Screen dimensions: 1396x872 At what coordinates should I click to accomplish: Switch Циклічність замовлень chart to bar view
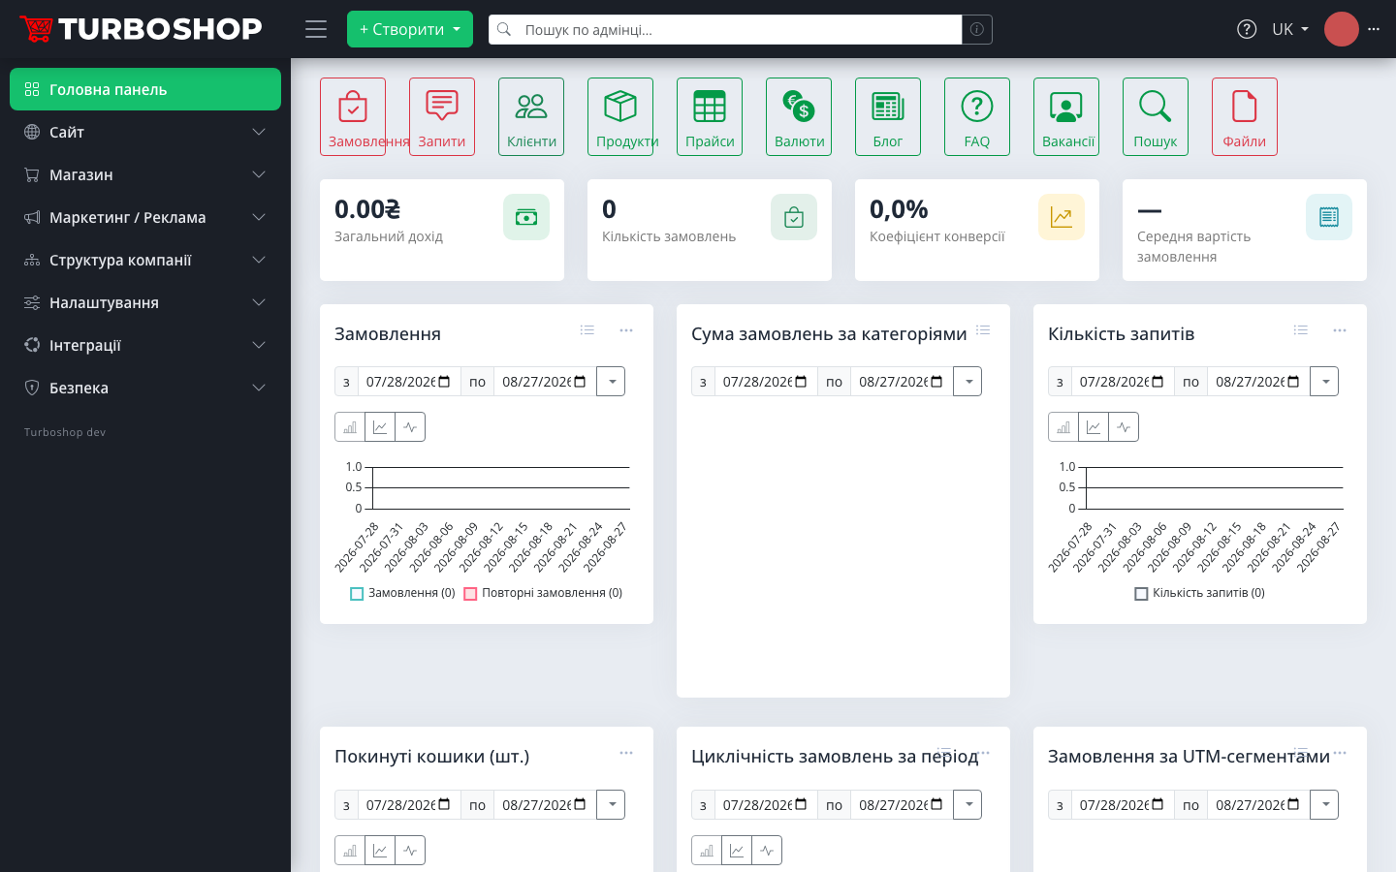point(707,851)
